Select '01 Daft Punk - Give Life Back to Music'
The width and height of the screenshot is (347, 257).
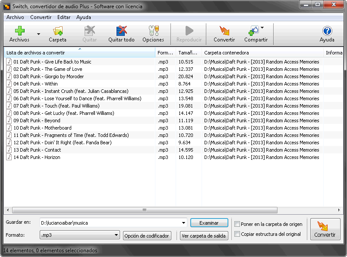click(x=52, y=62)
